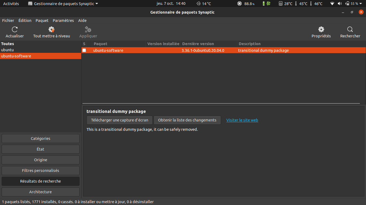Select Toutes in the left search list
The width and height of the screenshot is (366, 205).
(40, 44)
